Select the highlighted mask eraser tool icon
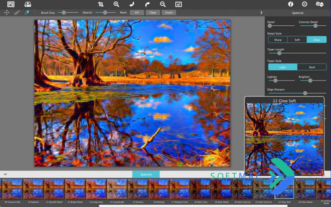This screenshot has width=331, height=207. click(x=27, y=13)
